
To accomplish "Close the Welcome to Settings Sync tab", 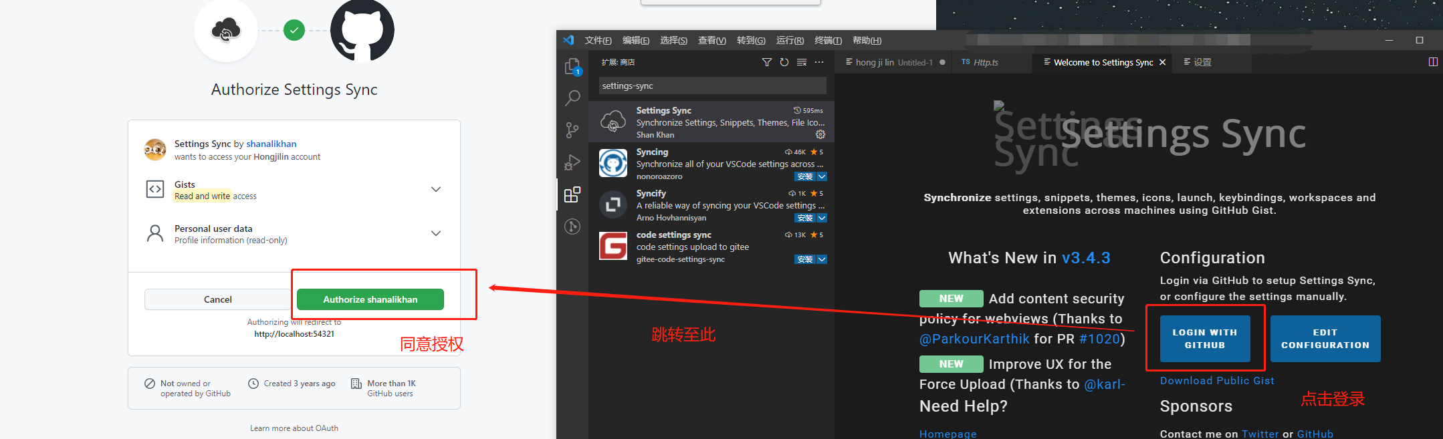I will (1163, 62).
